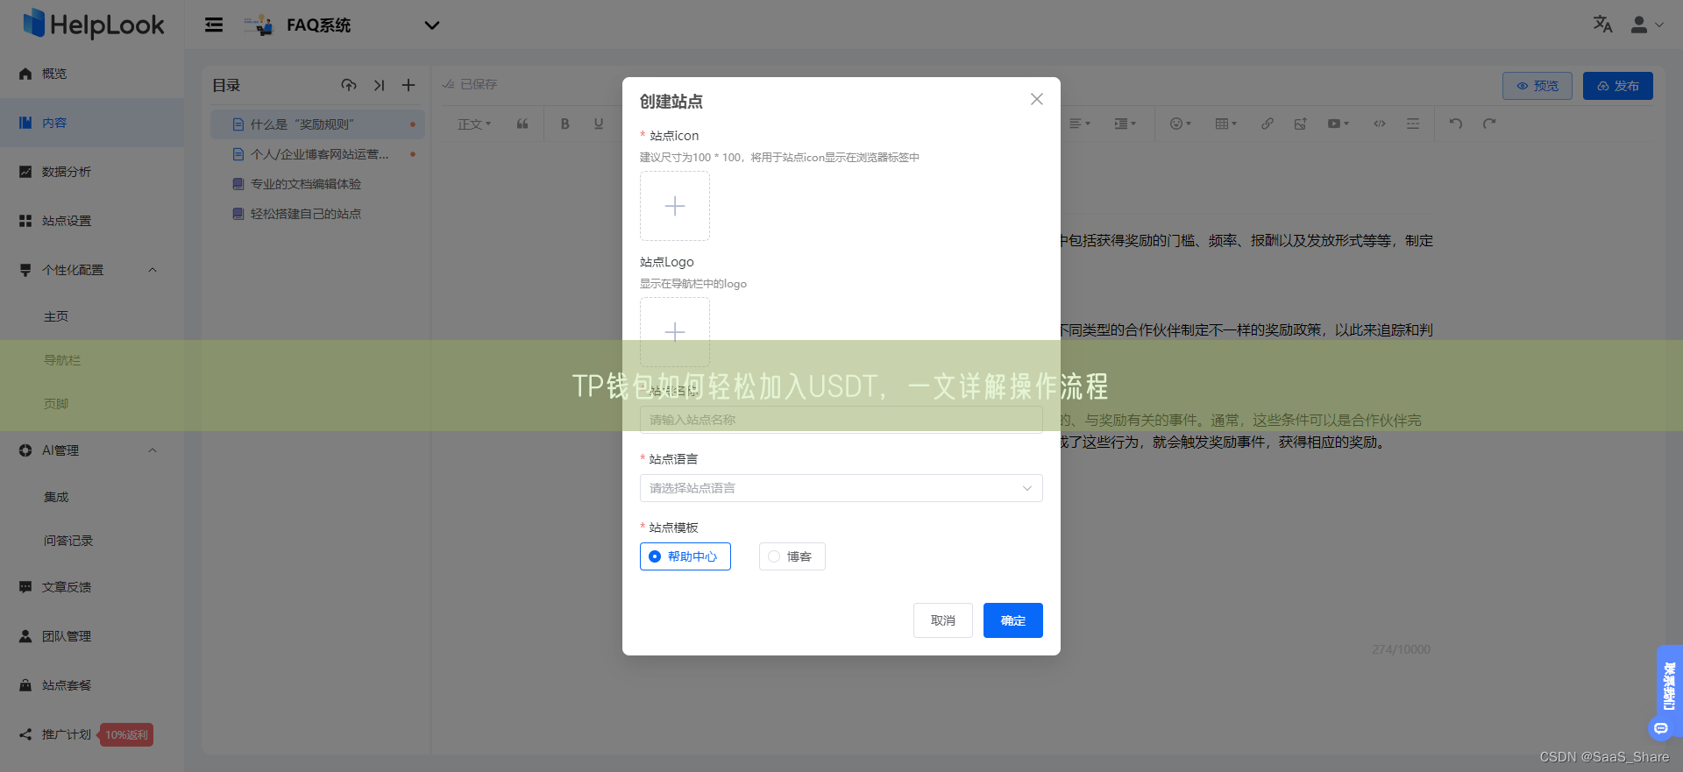Upload a 站点Logo image
The image size is (1683, 772).
(675, 332)
